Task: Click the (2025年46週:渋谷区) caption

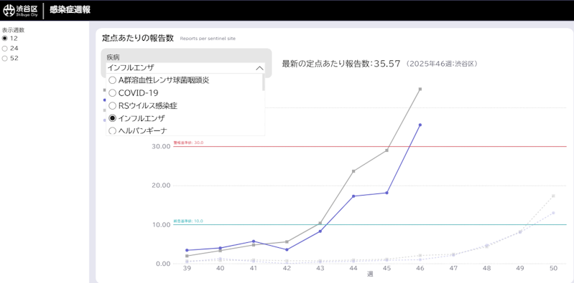Action: pos(442,64)
